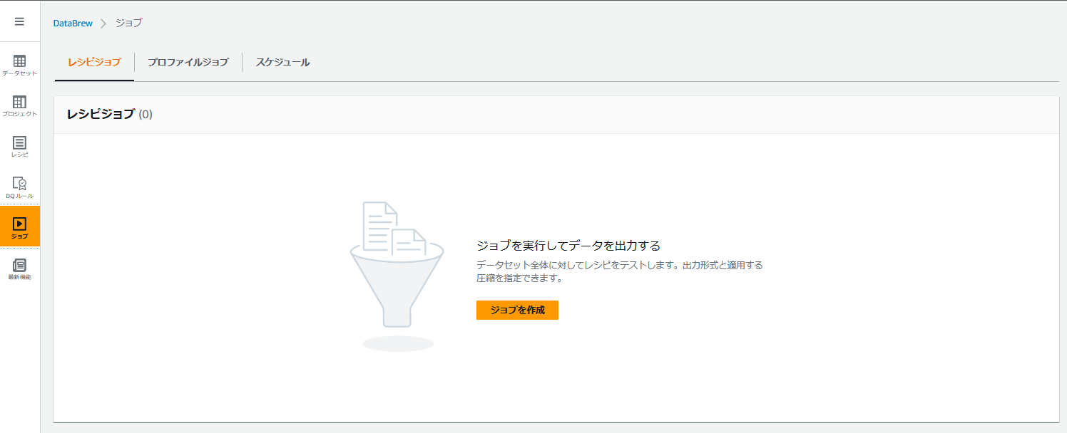The width and height of the screenshot is (1067, 433).
Task: Open 最新機能 from the sidebar
Action: (x=19, y=267)
